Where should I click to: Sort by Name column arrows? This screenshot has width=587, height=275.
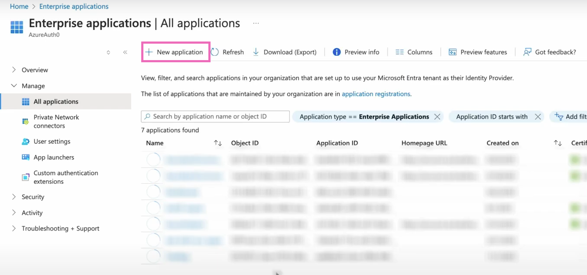click(x=218, y=143)
